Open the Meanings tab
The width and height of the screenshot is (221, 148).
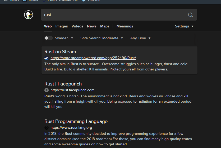tap(125, 26)
